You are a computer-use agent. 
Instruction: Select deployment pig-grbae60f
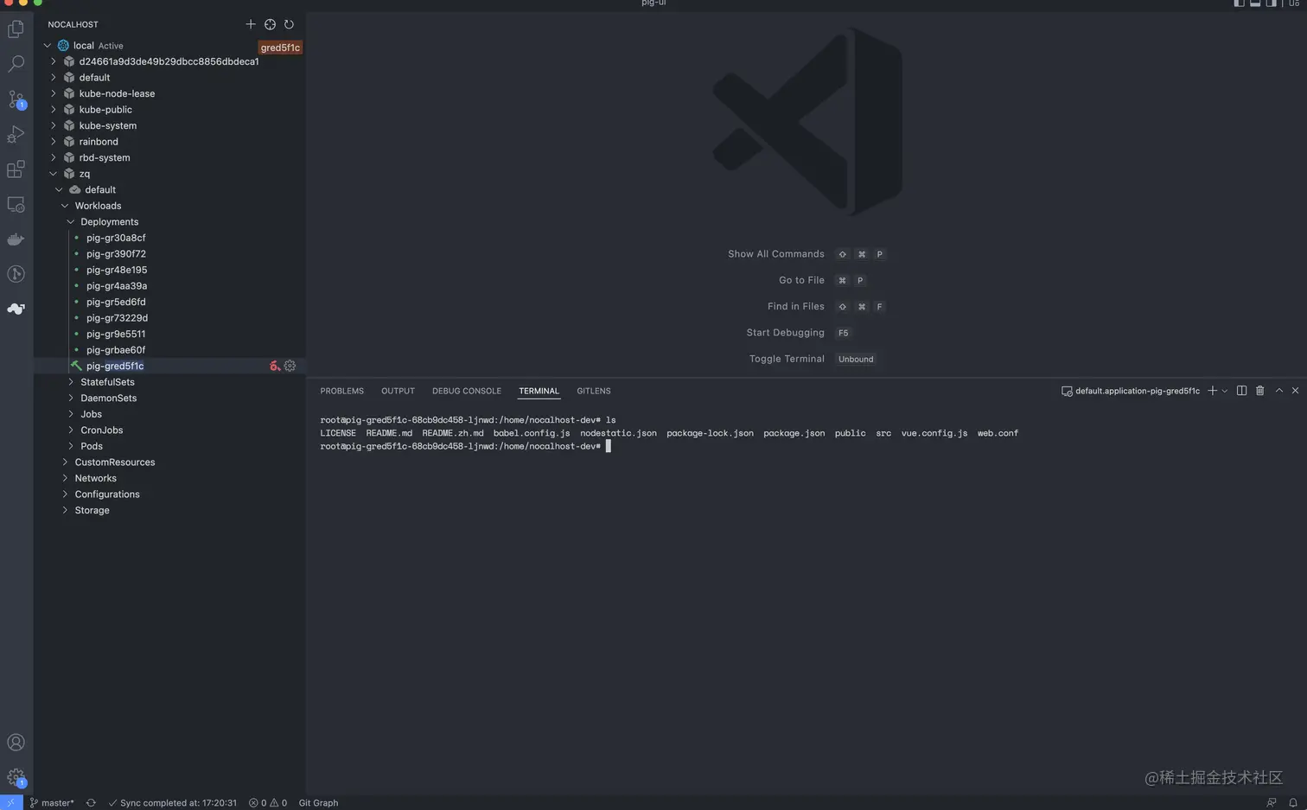[116, 349]
